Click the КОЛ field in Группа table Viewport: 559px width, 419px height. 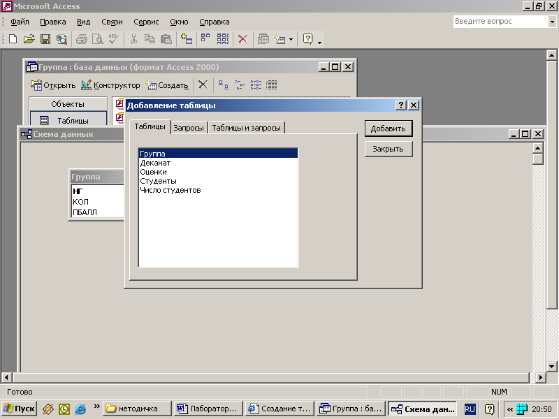pos(98,202)
